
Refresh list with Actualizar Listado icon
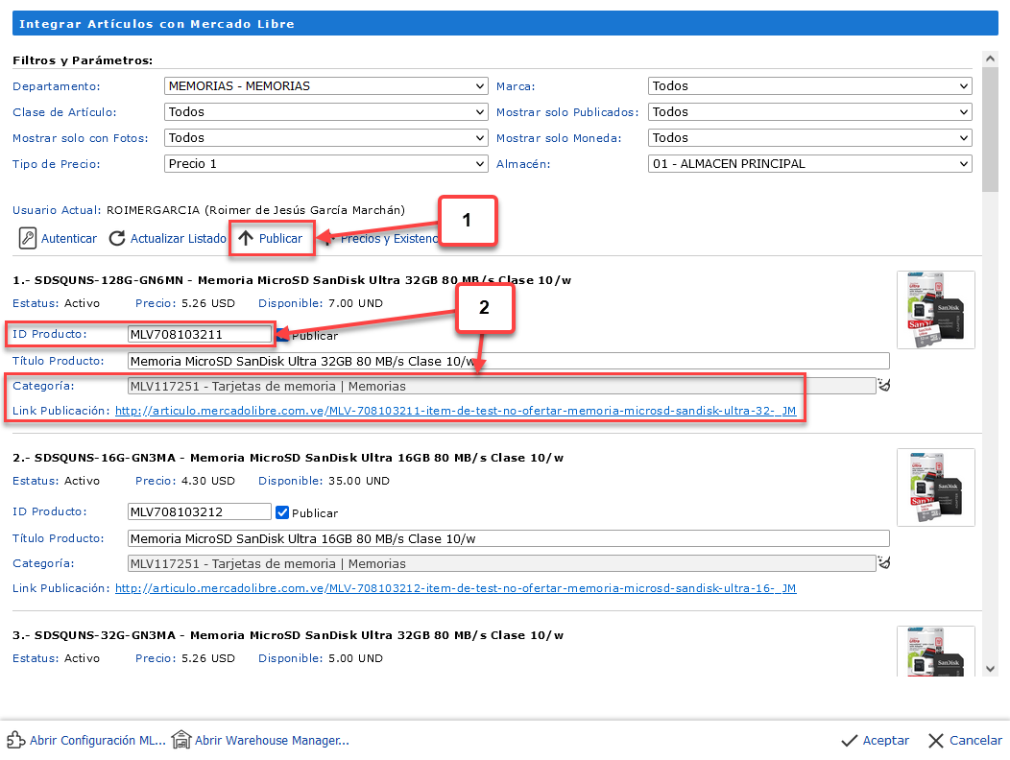tap(117, 239)
